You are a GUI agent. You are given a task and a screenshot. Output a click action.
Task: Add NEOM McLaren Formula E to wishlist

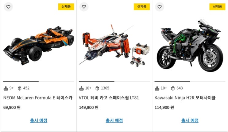coord(8,7)
